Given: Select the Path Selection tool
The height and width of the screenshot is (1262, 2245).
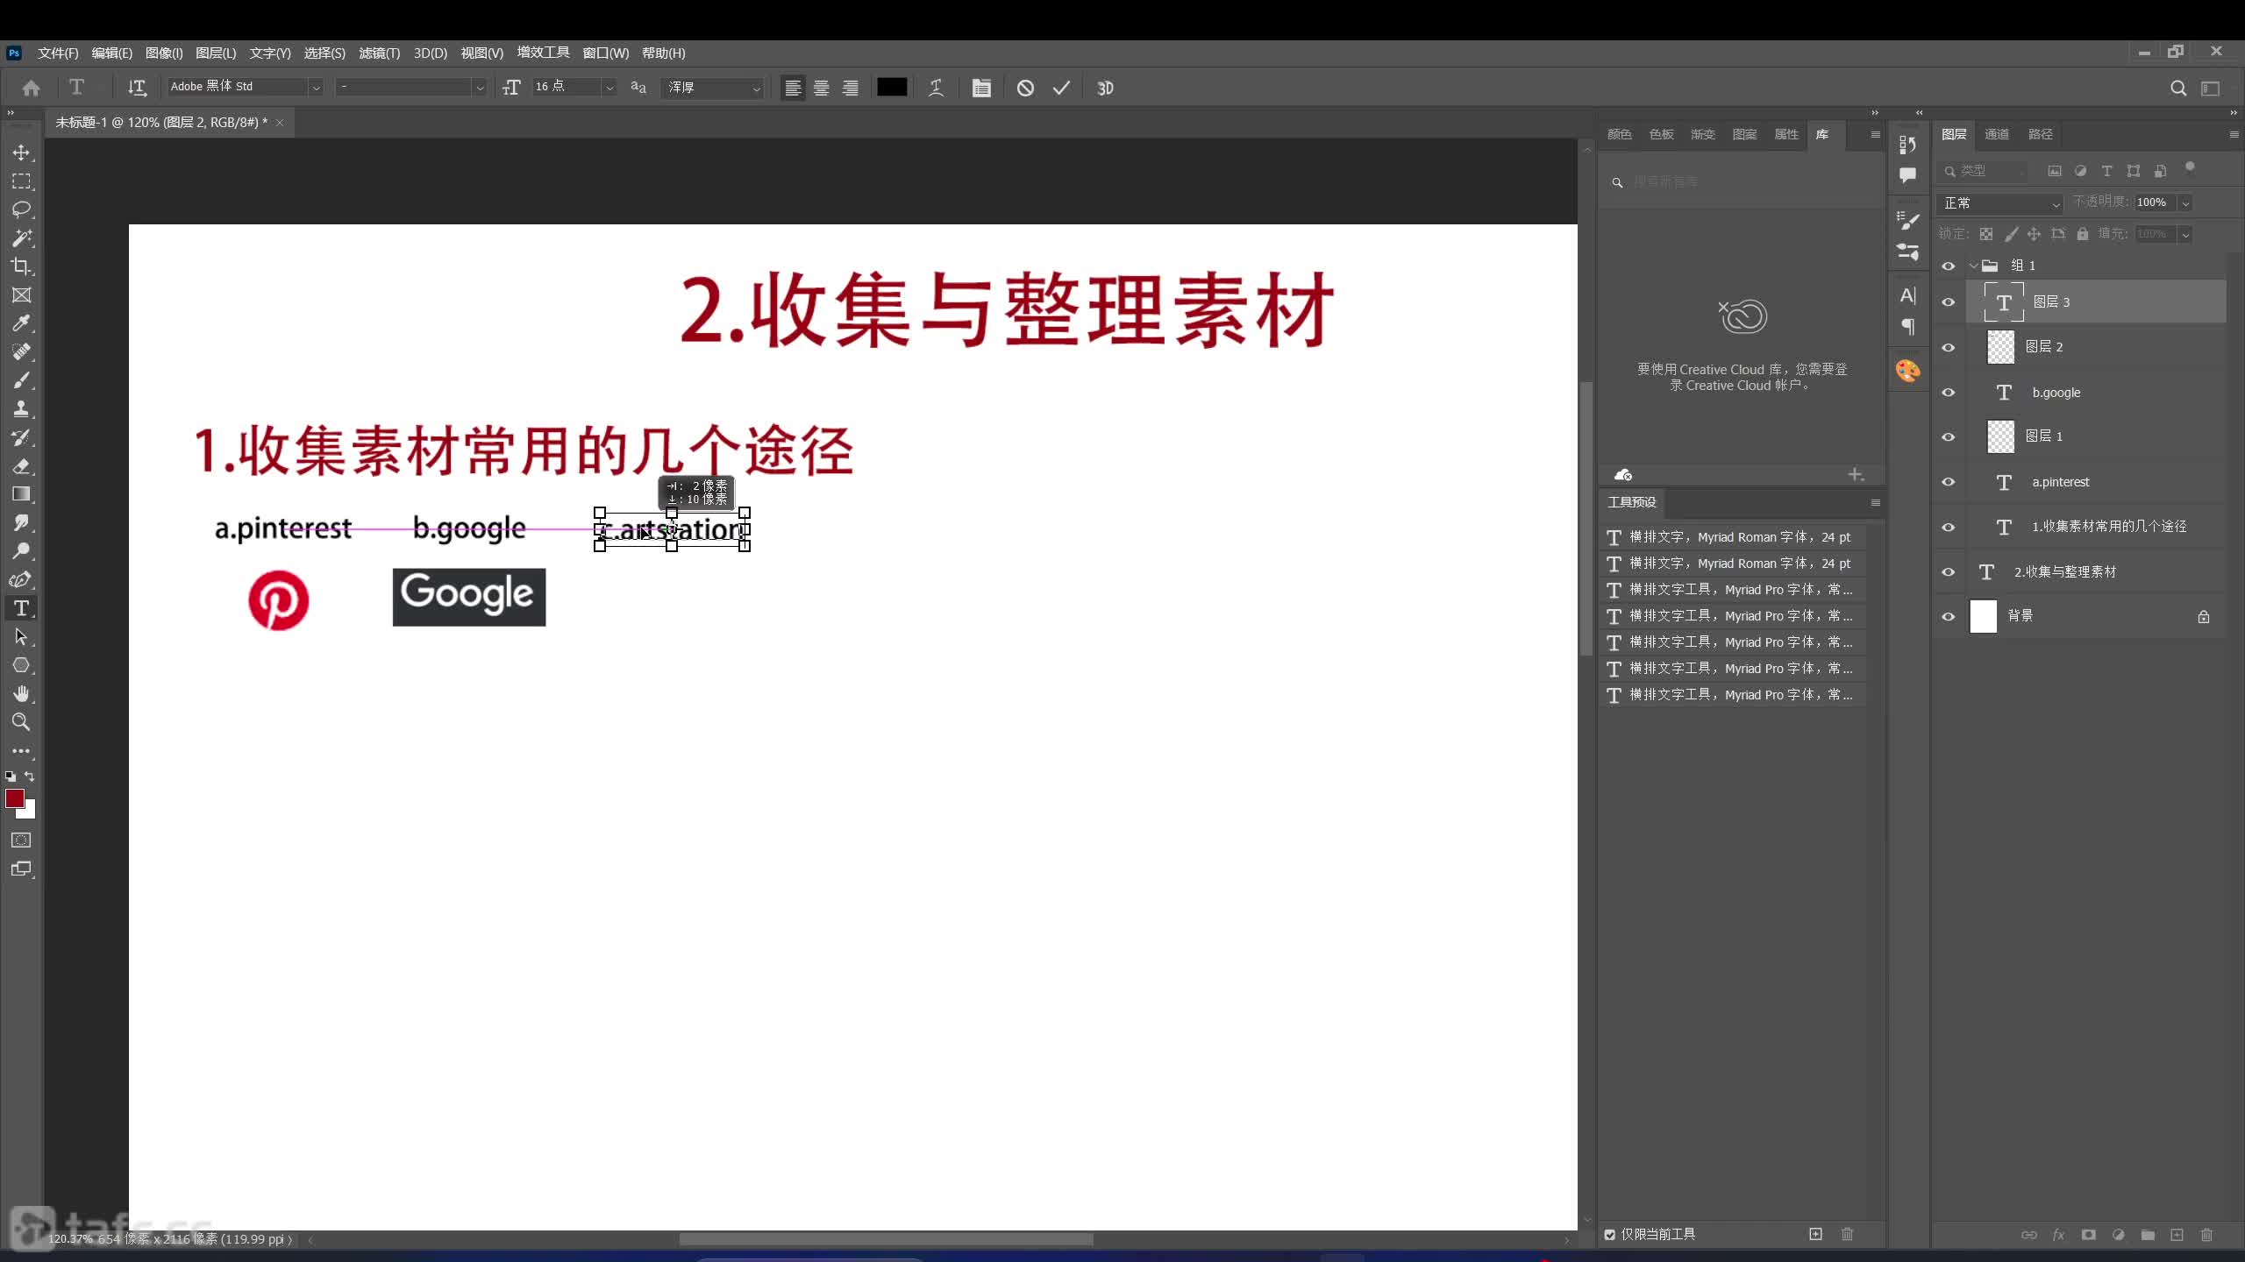Looking at the screenshot, I should coord(21,637).
